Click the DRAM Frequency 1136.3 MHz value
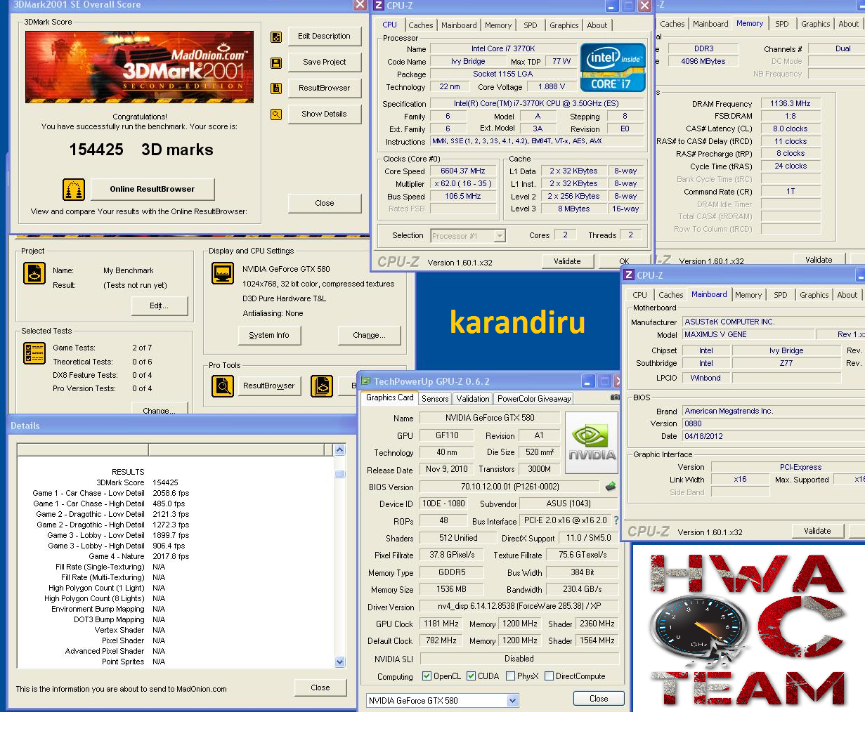The width and height of the screenshot is (865, 750). [x=790, y=104]
